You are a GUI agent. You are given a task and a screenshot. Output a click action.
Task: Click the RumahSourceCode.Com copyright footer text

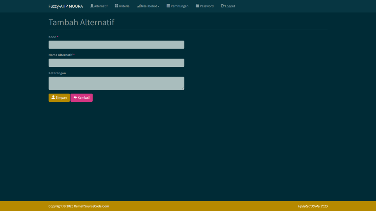pos(79,206)
